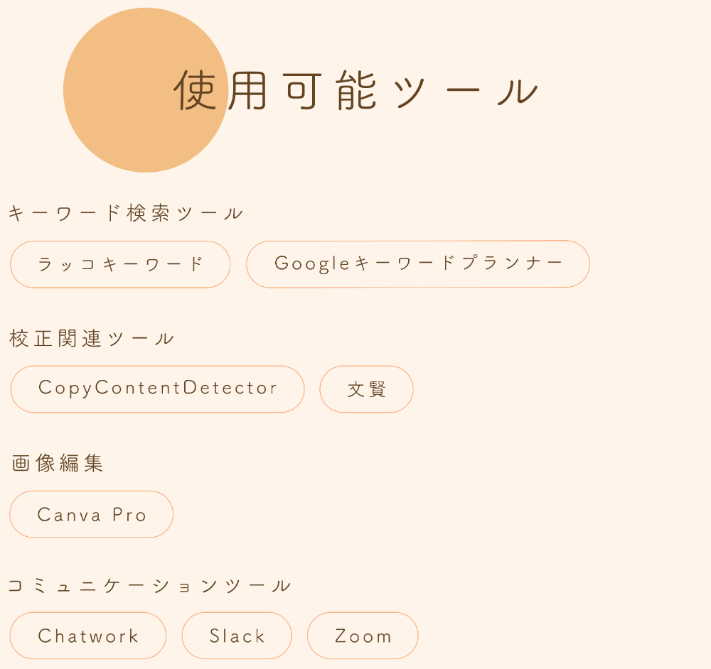
Task: Click the 校正関連ツール section label
Action: 92,338
